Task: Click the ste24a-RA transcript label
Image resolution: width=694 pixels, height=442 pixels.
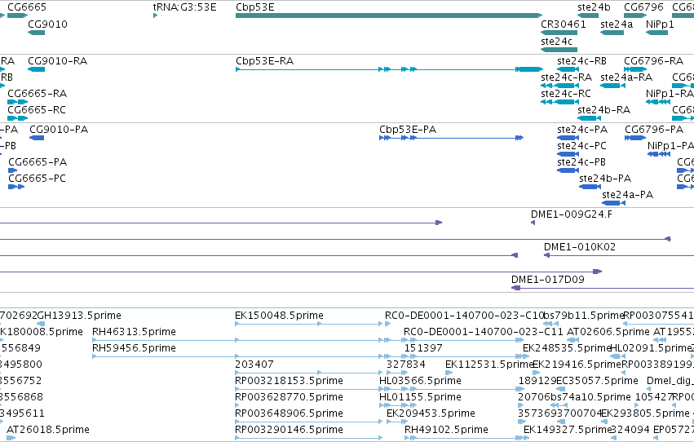Action: [x=626, y=77]
